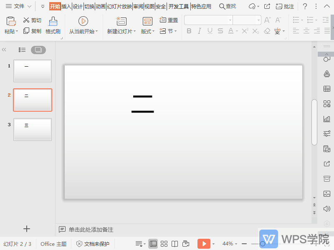This screenshot has height=250, width=334.
Task: Open slide sorter grid view in status bar
Action: coord(164,244)
